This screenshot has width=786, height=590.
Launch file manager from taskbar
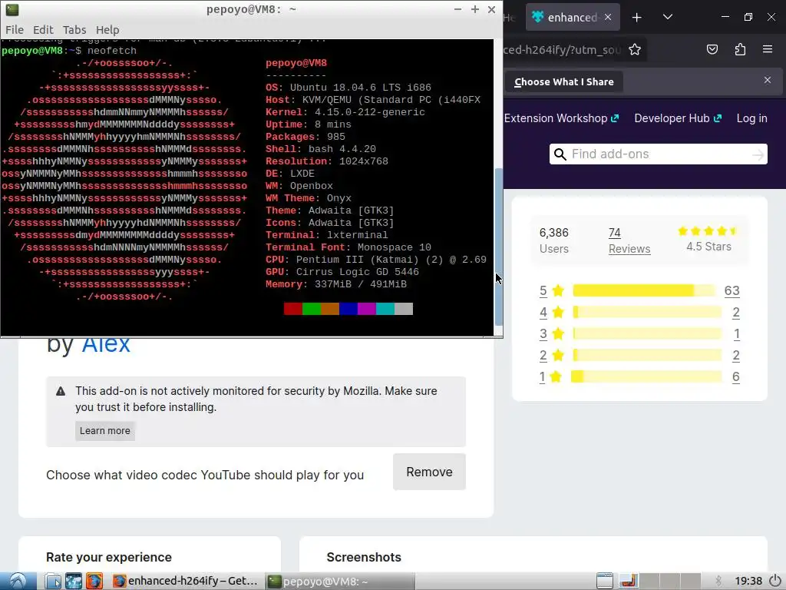pos(53,581)
